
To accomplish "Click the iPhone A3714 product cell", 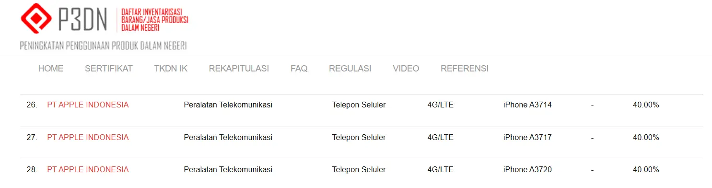I will (x=527, y=105).
